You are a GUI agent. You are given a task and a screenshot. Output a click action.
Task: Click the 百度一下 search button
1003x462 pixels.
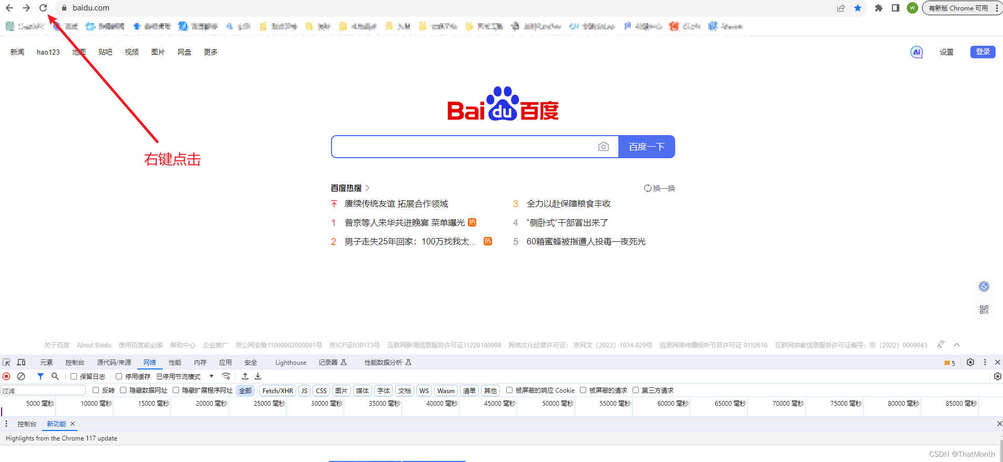(647, 147)
